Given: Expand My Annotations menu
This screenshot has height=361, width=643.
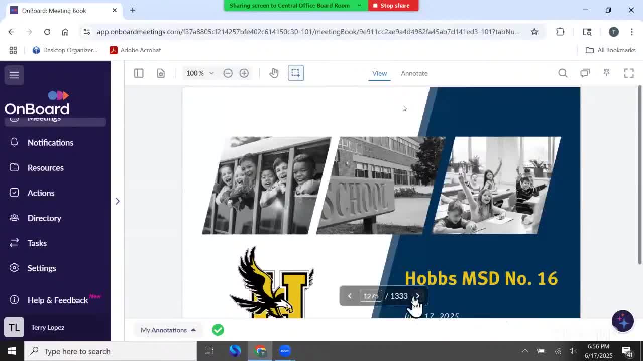Looking at the screenshot, I should coord(168,330).
